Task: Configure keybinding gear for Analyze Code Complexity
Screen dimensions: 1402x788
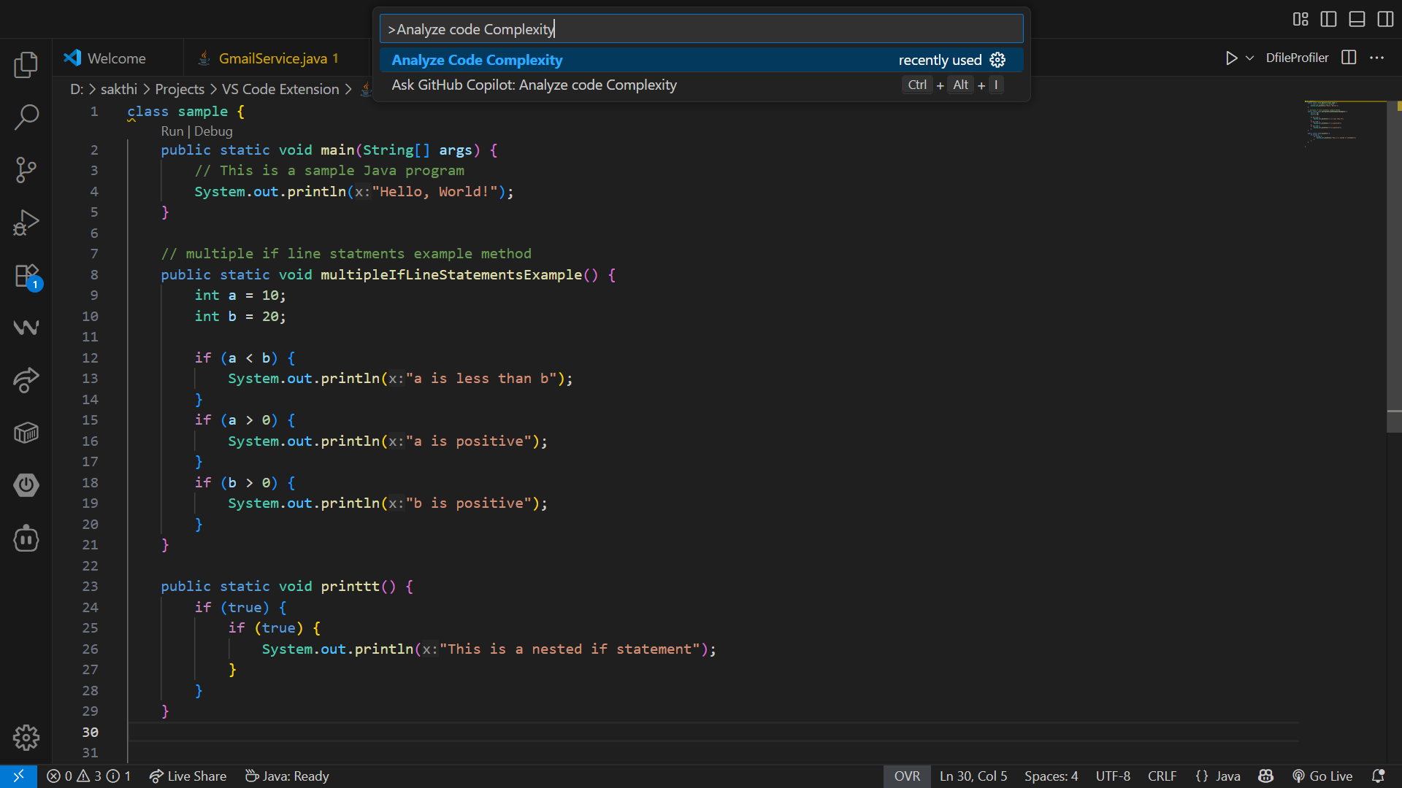Action: pyautogui.click(x=997, y=60)
